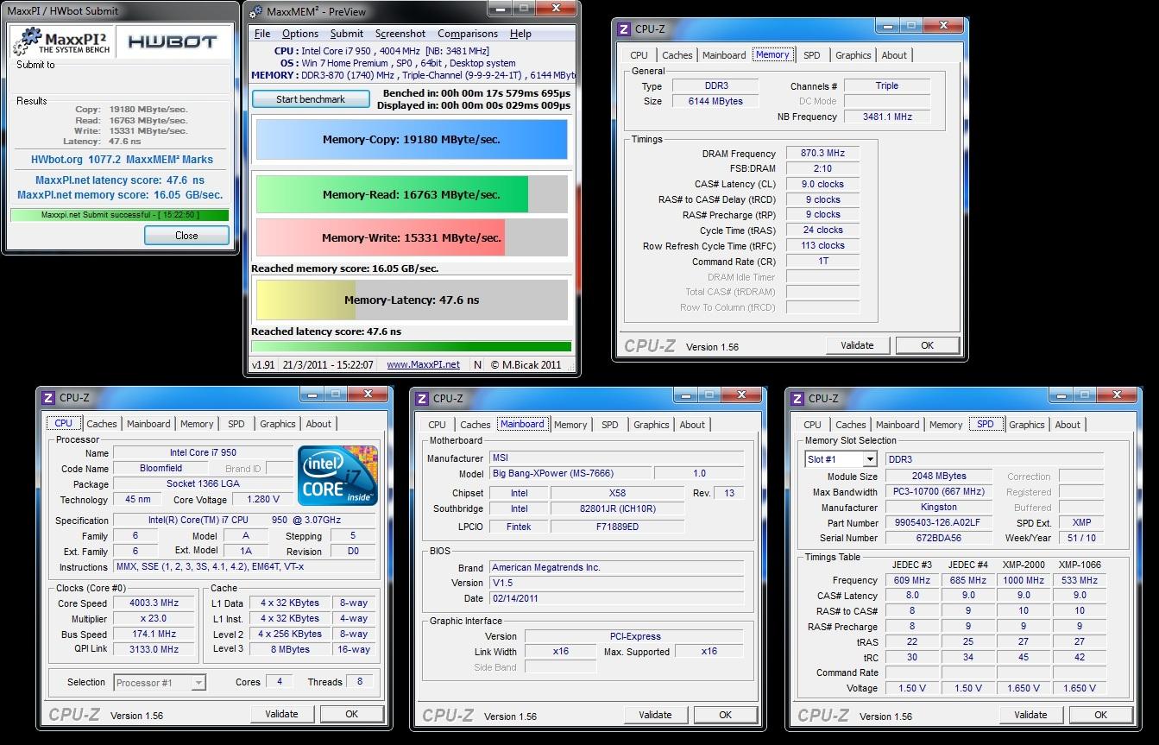Click the Part Number 9905403-126.A02LF field
Screen dimensions: 1159x745
pyautogui.click(x=939, y=522)
